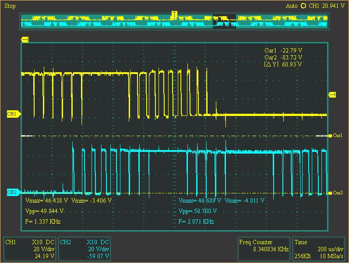Image resolution: width=349 pixels, height=263 pixels.
Task: Open the CH2 channel settings box
Action: coord(85,249)
